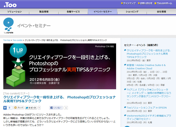
Task: Click the Twitter ツイート button
Action: pos(31,108)
